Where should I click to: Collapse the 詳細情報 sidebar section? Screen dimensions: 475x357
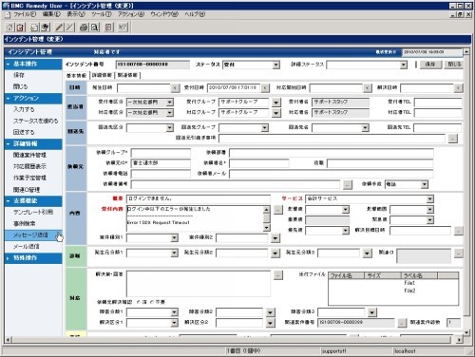click(33, 144)
